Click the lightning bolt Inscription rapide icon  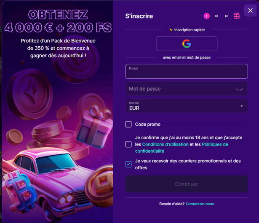(171, 30)
